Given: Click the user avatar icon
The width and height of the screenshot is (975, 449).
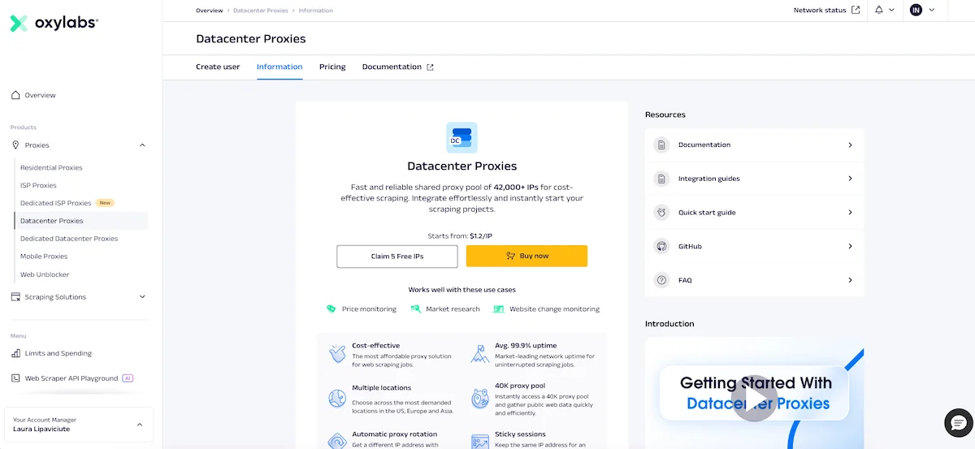Looking at the screenshot, I should click(x=916, y=10).
